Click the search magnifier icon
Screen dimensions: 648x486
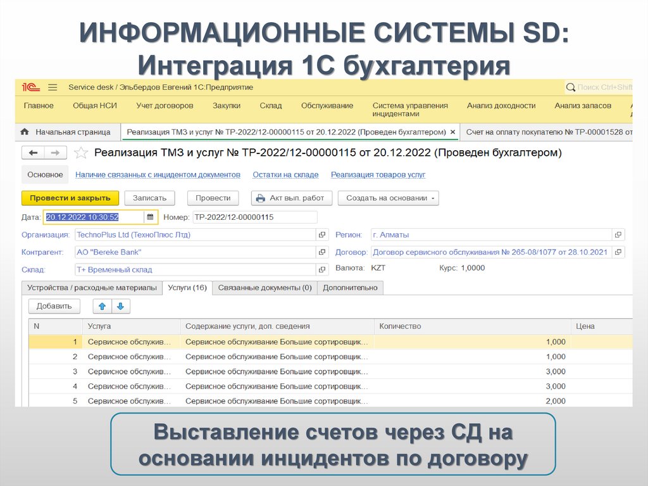pyautogui.click(x=571, y=87)
